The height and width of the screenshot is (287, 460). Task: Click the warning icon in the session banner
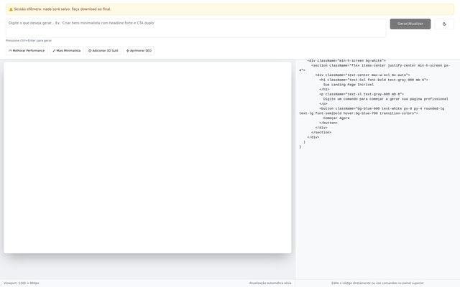[11, 9]
